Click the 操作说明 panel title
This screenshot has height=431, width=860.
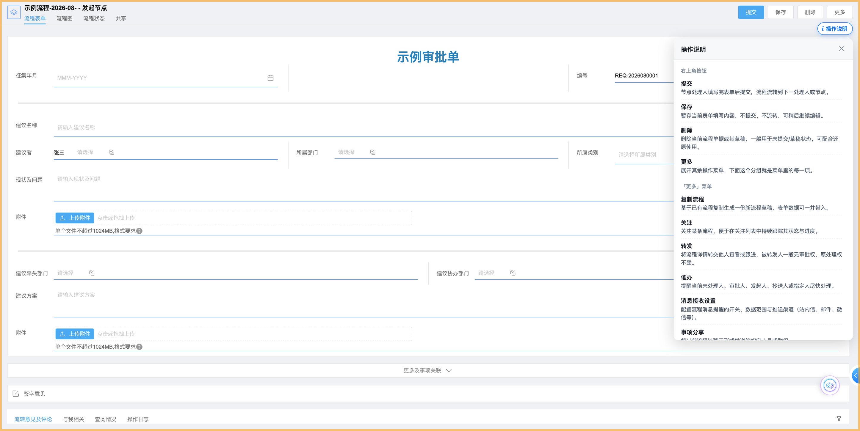coord(693,49)
